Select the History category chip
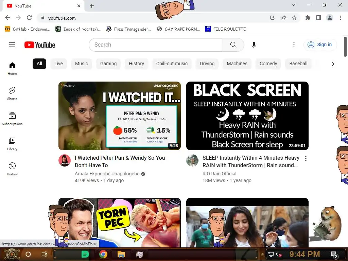 point(137,64)
